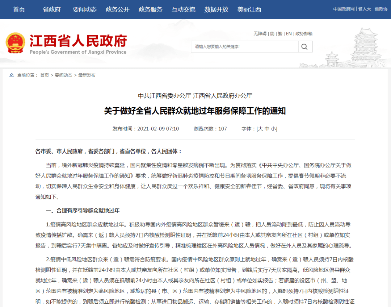Open the 互动交流 navigation item
The height and width of the screenshot is (307, 391).
184,9
